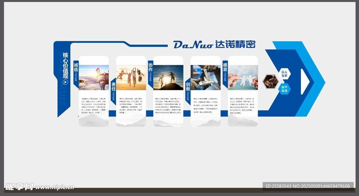Select the 以人为本 hexagon badge
This screenshot has height=196, width=359.
coord(284,73)
